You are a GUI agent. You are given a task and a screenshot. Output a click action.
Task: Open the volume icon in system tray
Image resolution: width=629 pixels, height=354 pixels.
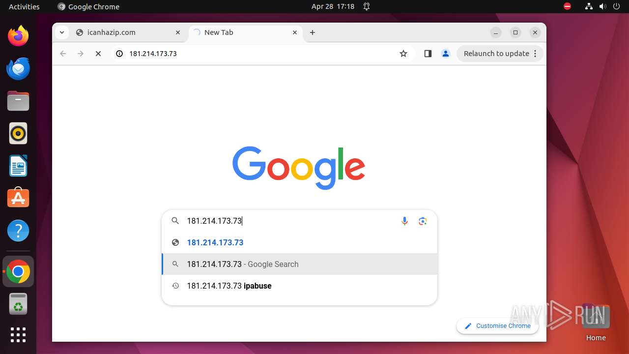click(x=603, y=6)
